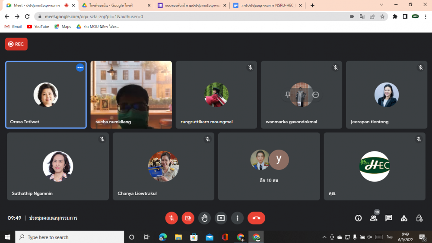432x243 pixels.
Task: Remove wanmarka gasondokmai from the call
Action: [316, 95]
